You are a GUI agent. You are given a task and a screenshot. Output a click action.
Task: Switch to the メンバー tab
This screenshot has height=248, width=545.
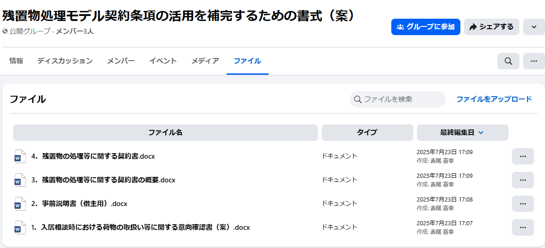[121, 61]
